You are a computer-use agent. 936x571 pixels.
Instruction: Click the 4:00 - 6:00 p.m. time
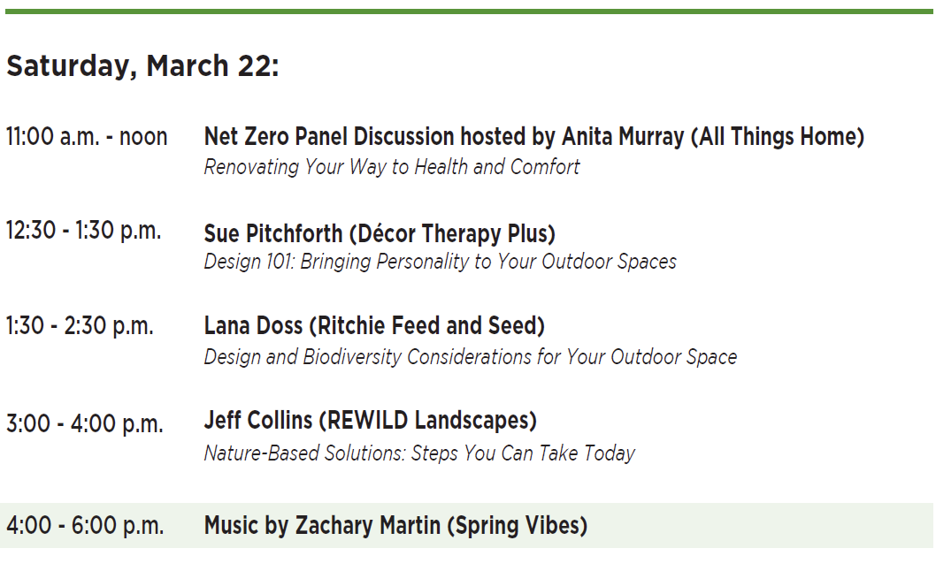[x=85, y=526]
